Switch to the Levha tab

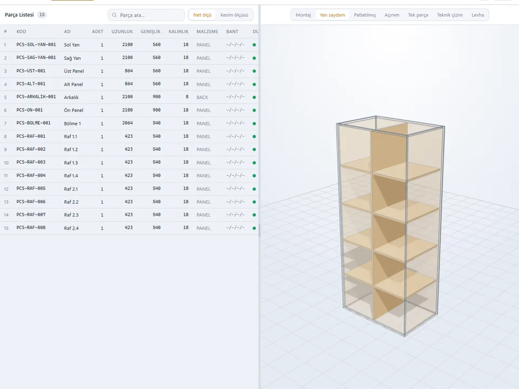click(477, 15)
